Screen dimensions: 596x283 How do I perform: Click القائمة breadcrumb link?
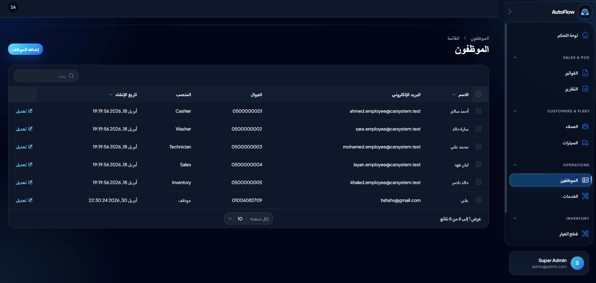tap(453, 38)
